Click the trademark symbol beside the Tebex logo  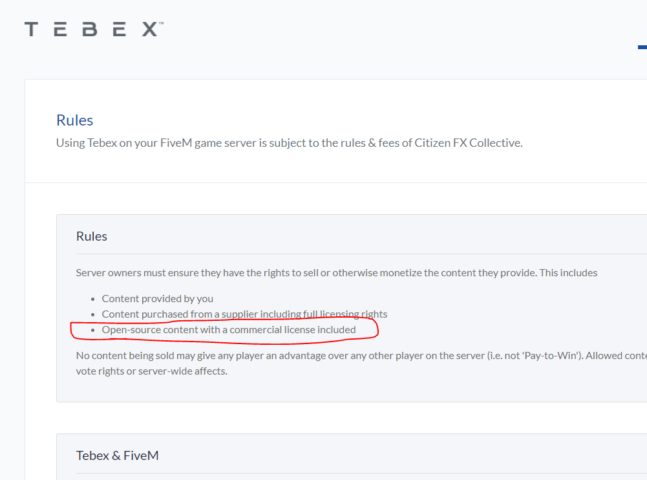161,24
